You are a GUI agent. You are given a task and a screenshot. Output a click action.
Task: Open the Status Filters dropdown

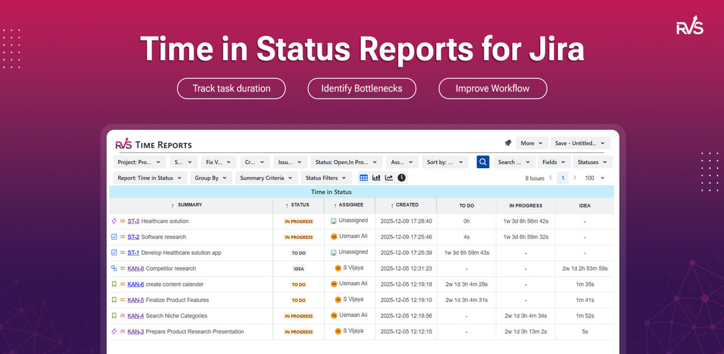[x=326, y=178]
